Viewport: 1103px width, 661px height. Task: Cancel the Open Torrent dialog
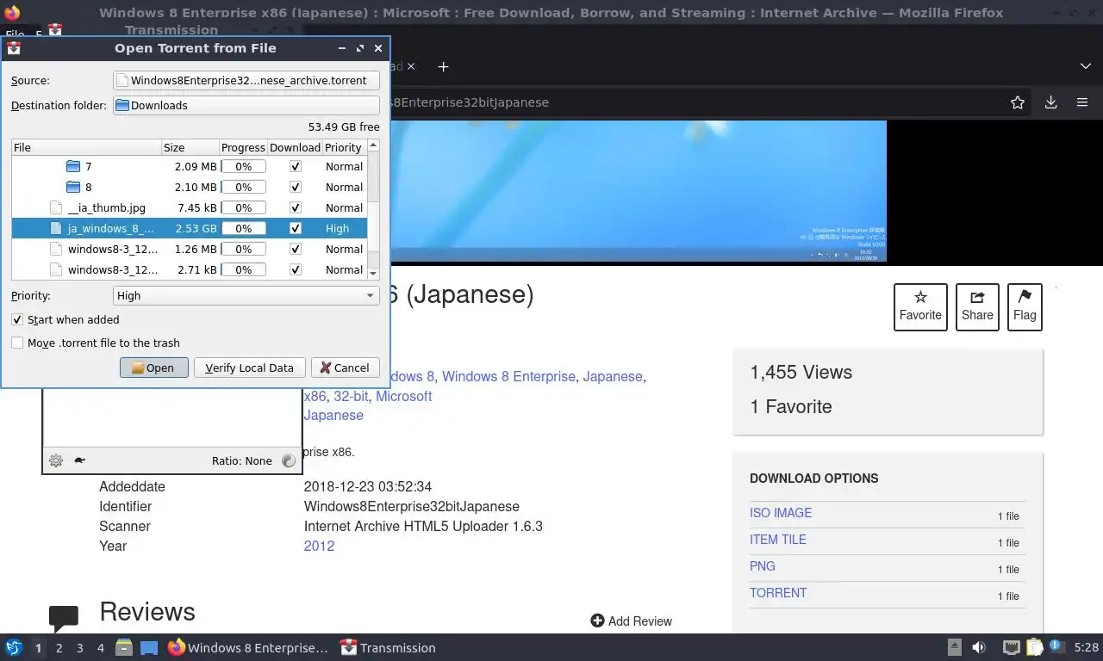click(345, 368)
